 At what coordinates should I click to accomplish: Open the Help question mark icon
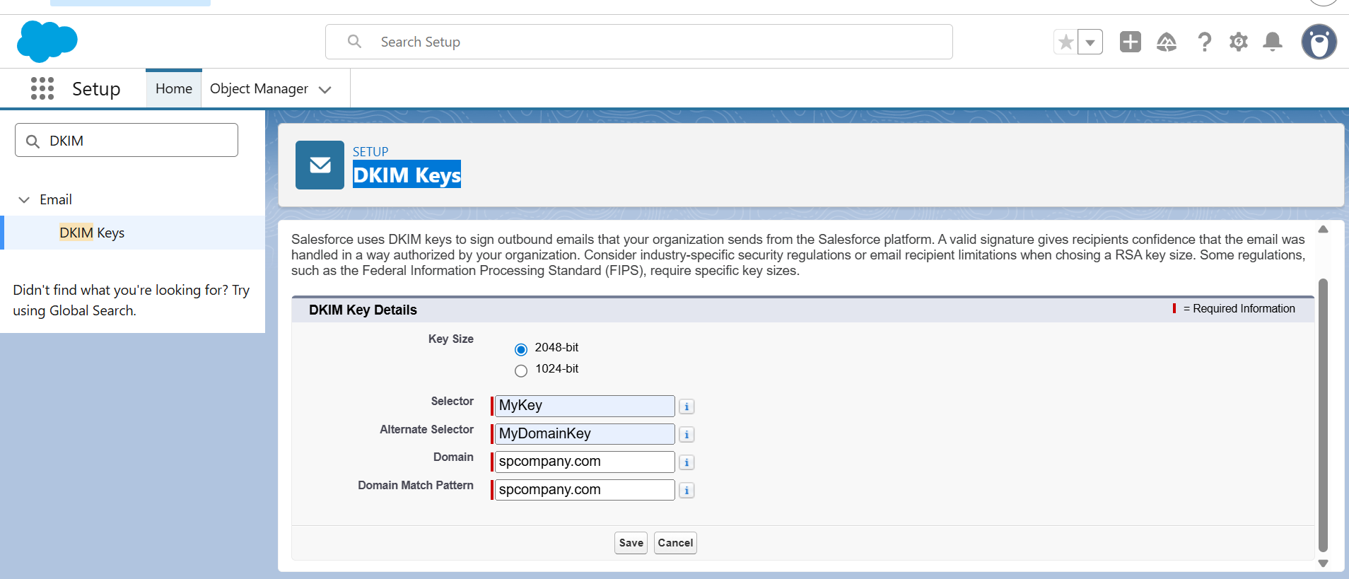pos(1204,42)
